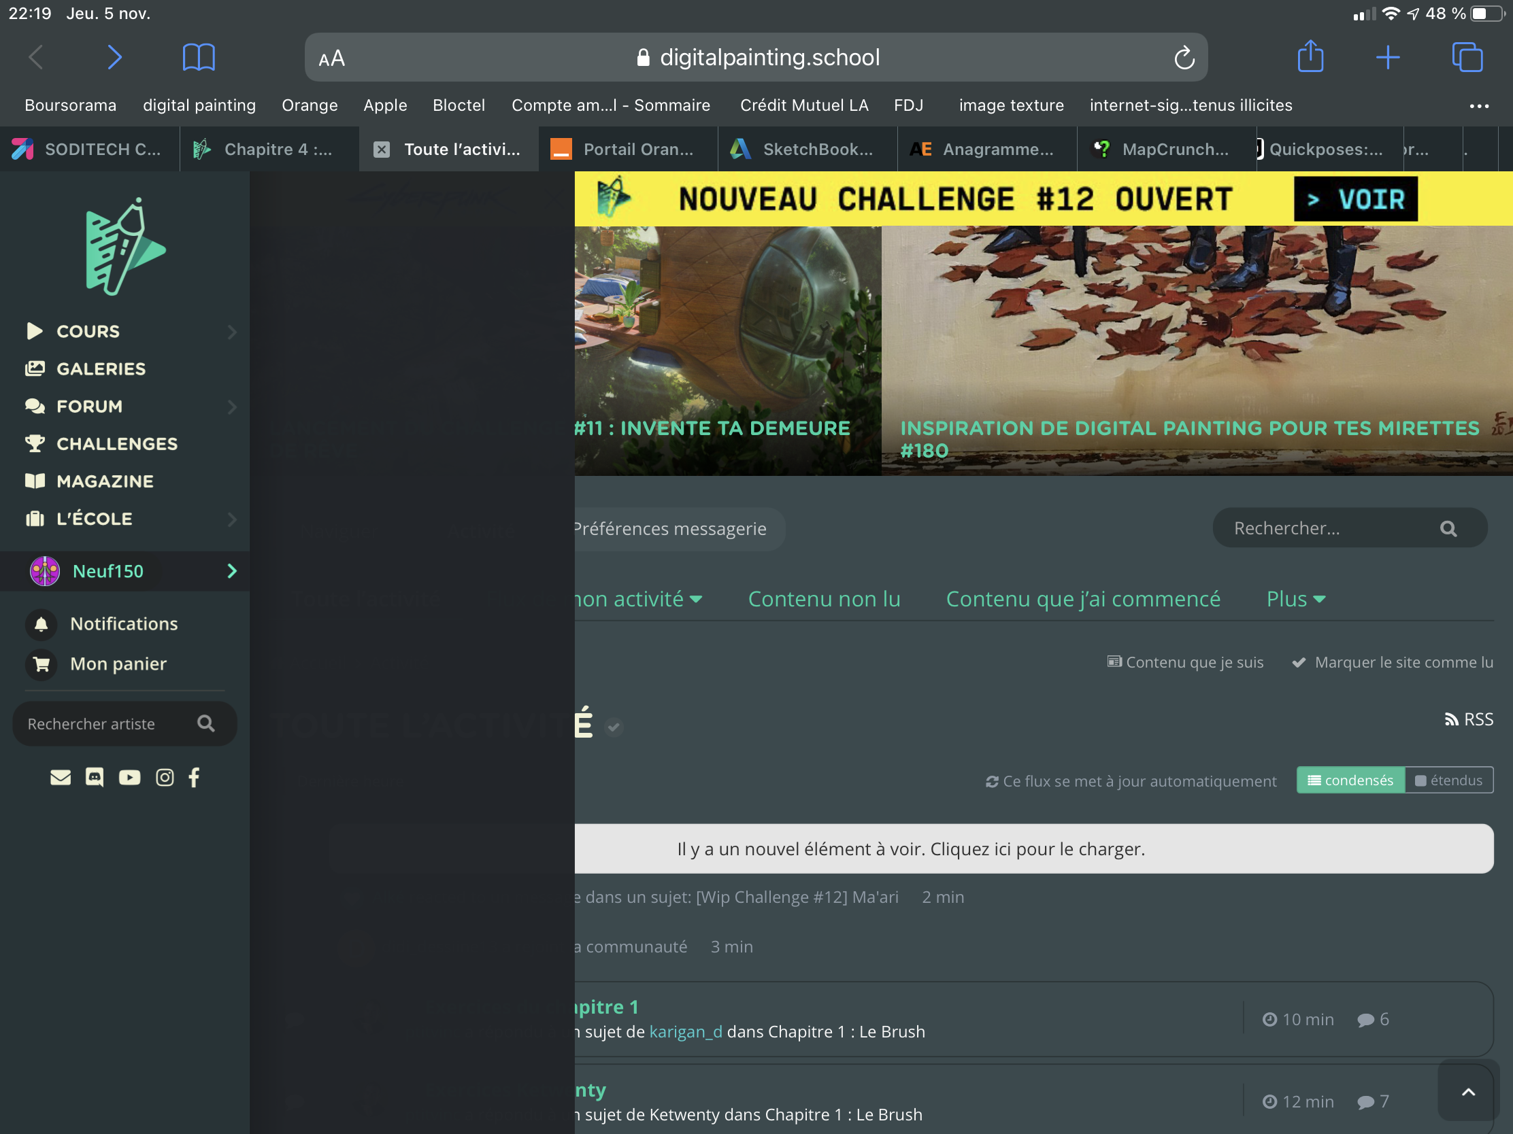This screenshot has width=1513, height=1134.
Task: Tap the Safari share icon
Action: 1310,56
